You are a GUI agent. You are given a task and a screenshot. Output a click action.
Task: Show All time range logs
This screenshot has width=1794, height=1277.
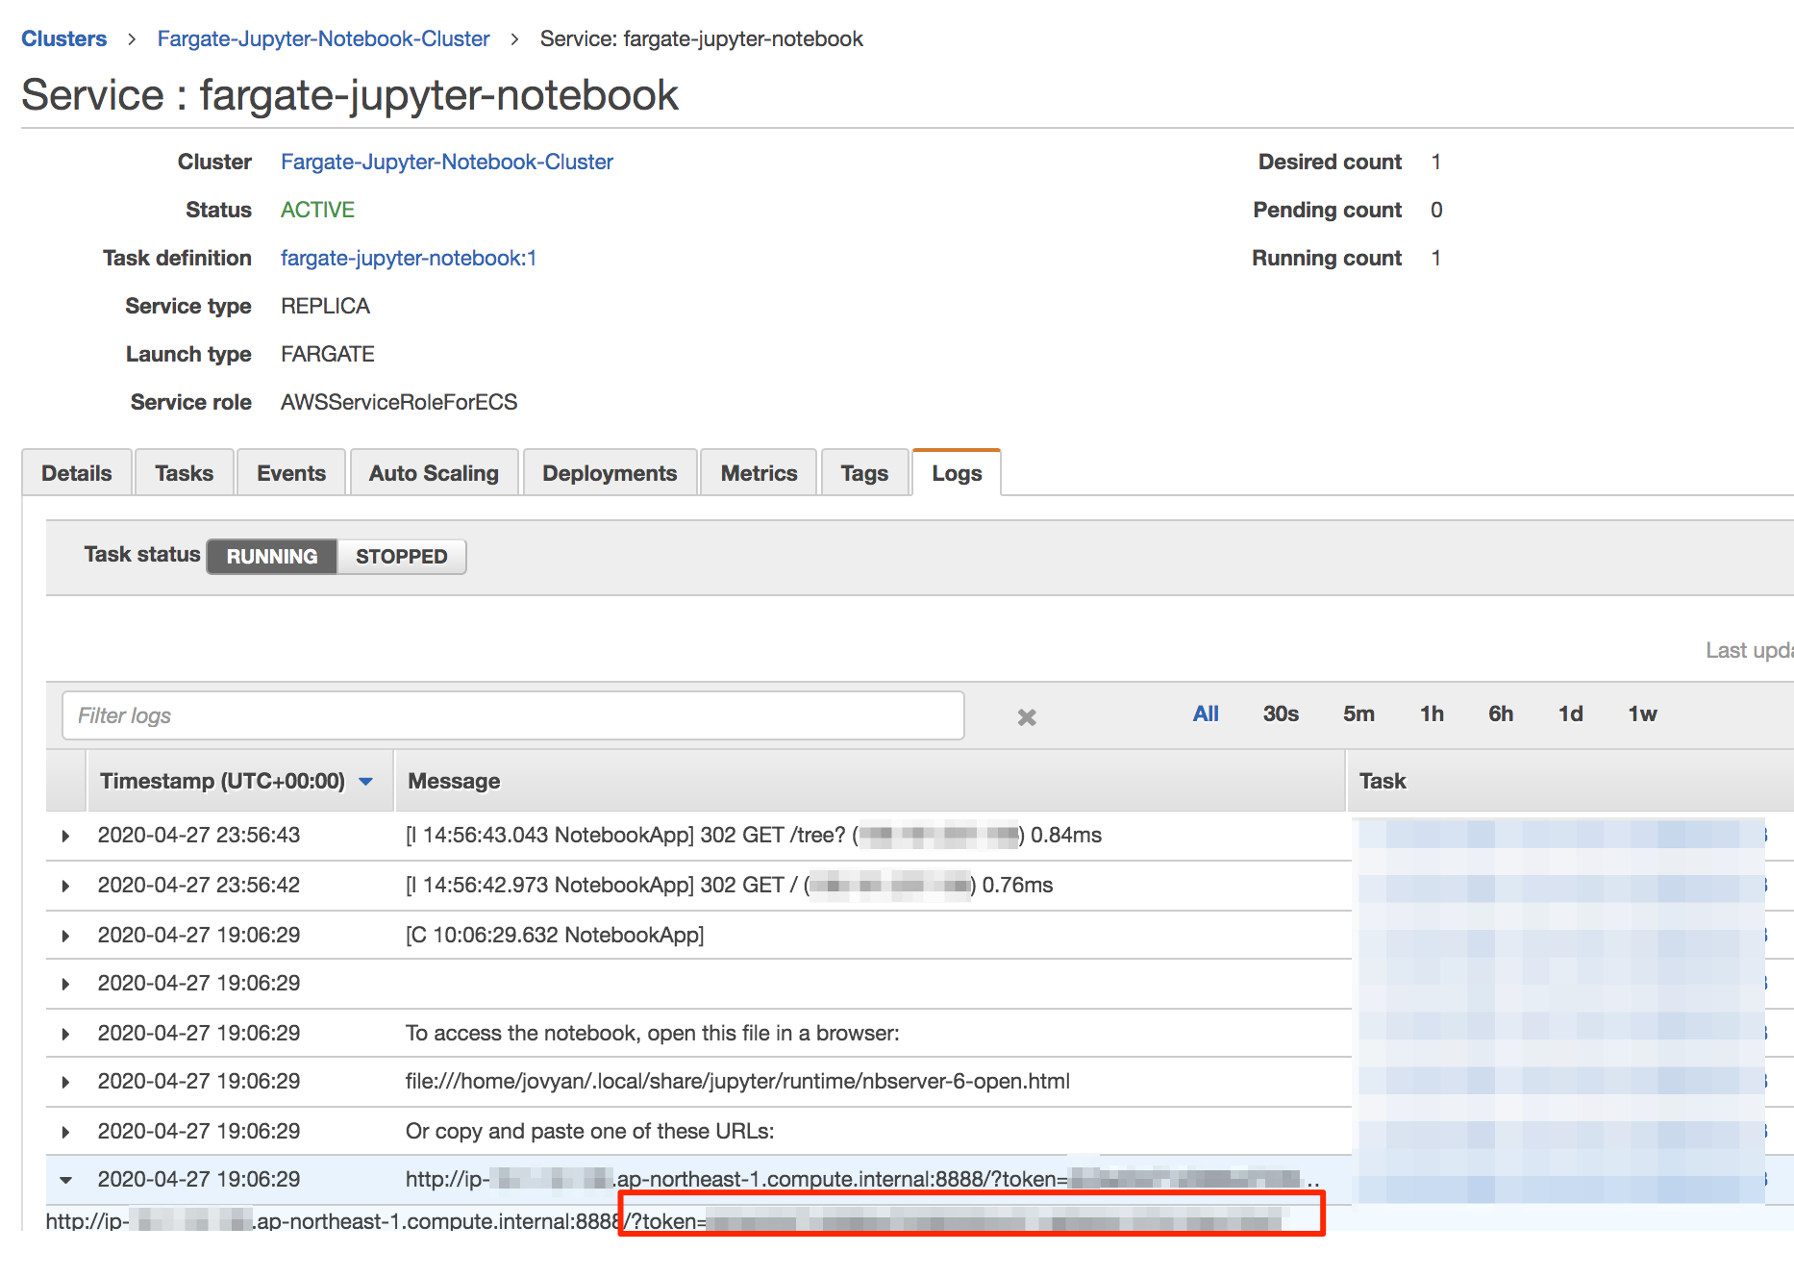coord(1206,714)
